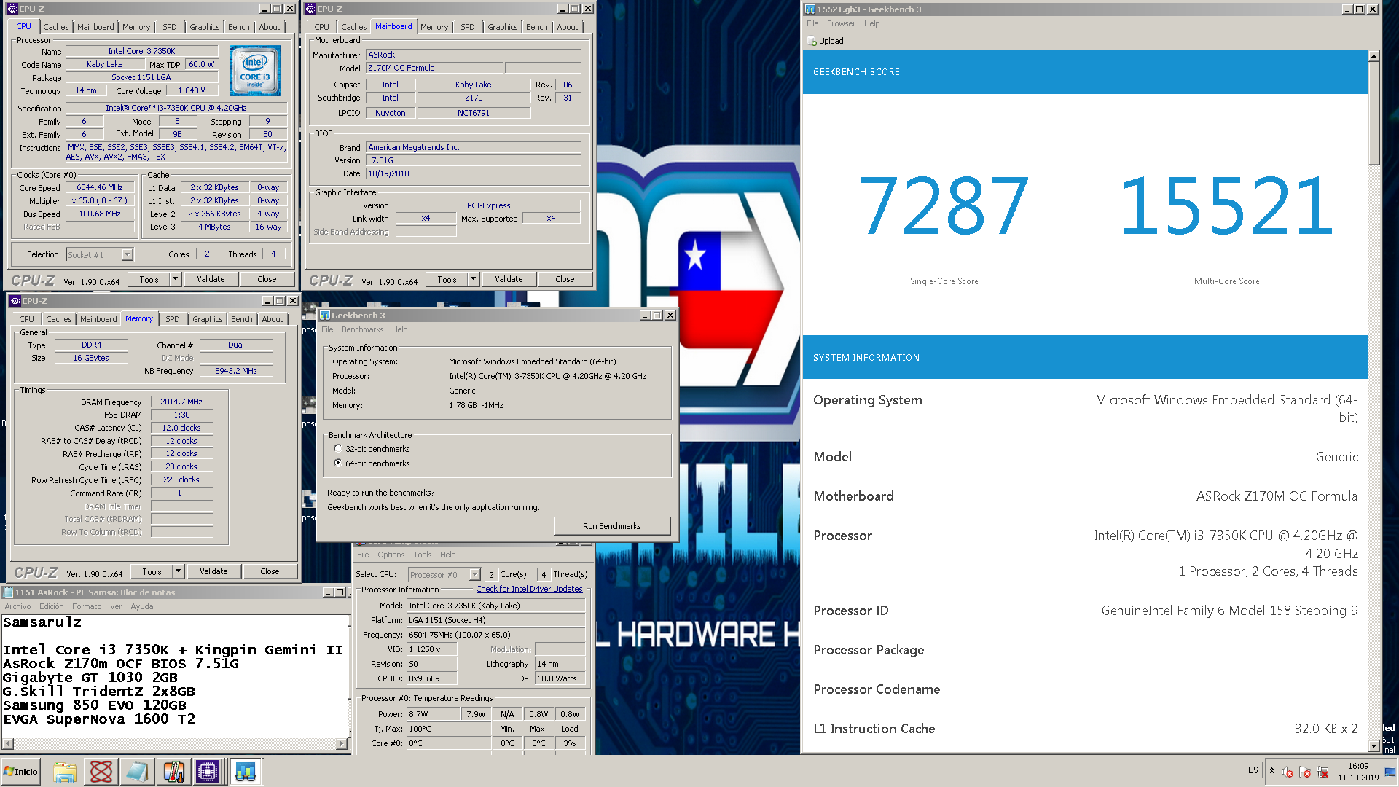Click Geekbench results vertical scrollbar thumb

[x=1373, y=114]
